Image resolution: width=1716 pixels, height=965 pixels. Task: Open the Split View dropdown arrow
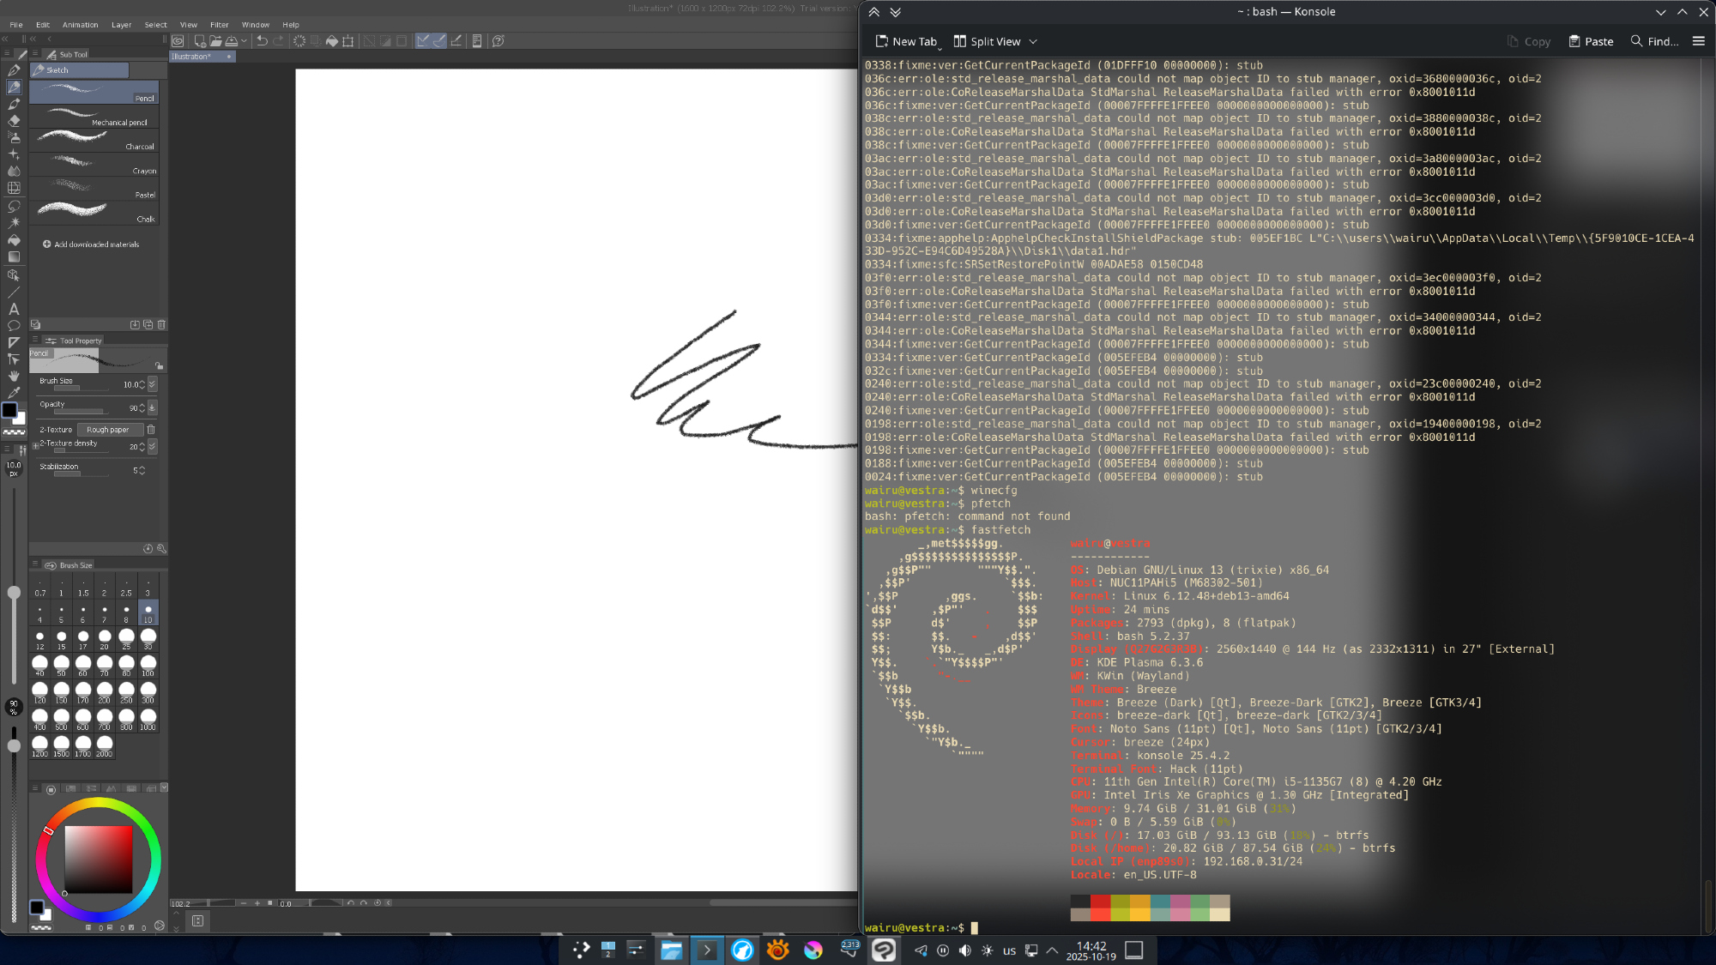pyautogui.click(x=1033, y=41)
